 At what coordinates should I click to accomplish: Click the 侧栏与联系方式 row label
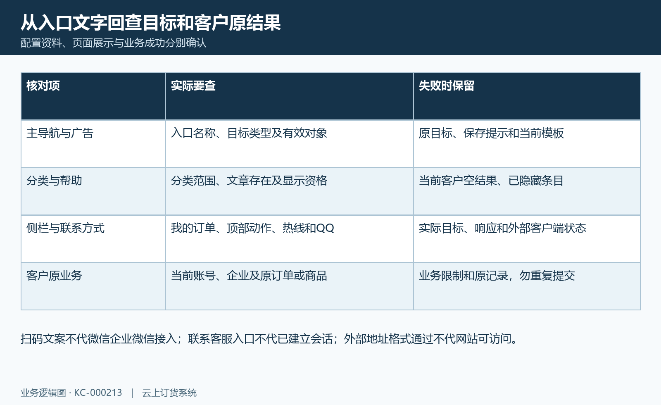(93, 239)
